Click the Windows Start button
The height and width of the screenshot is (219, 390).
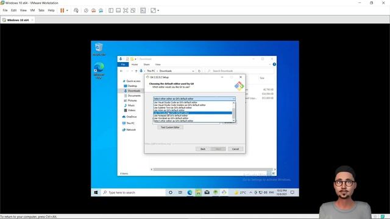[96, 192]
